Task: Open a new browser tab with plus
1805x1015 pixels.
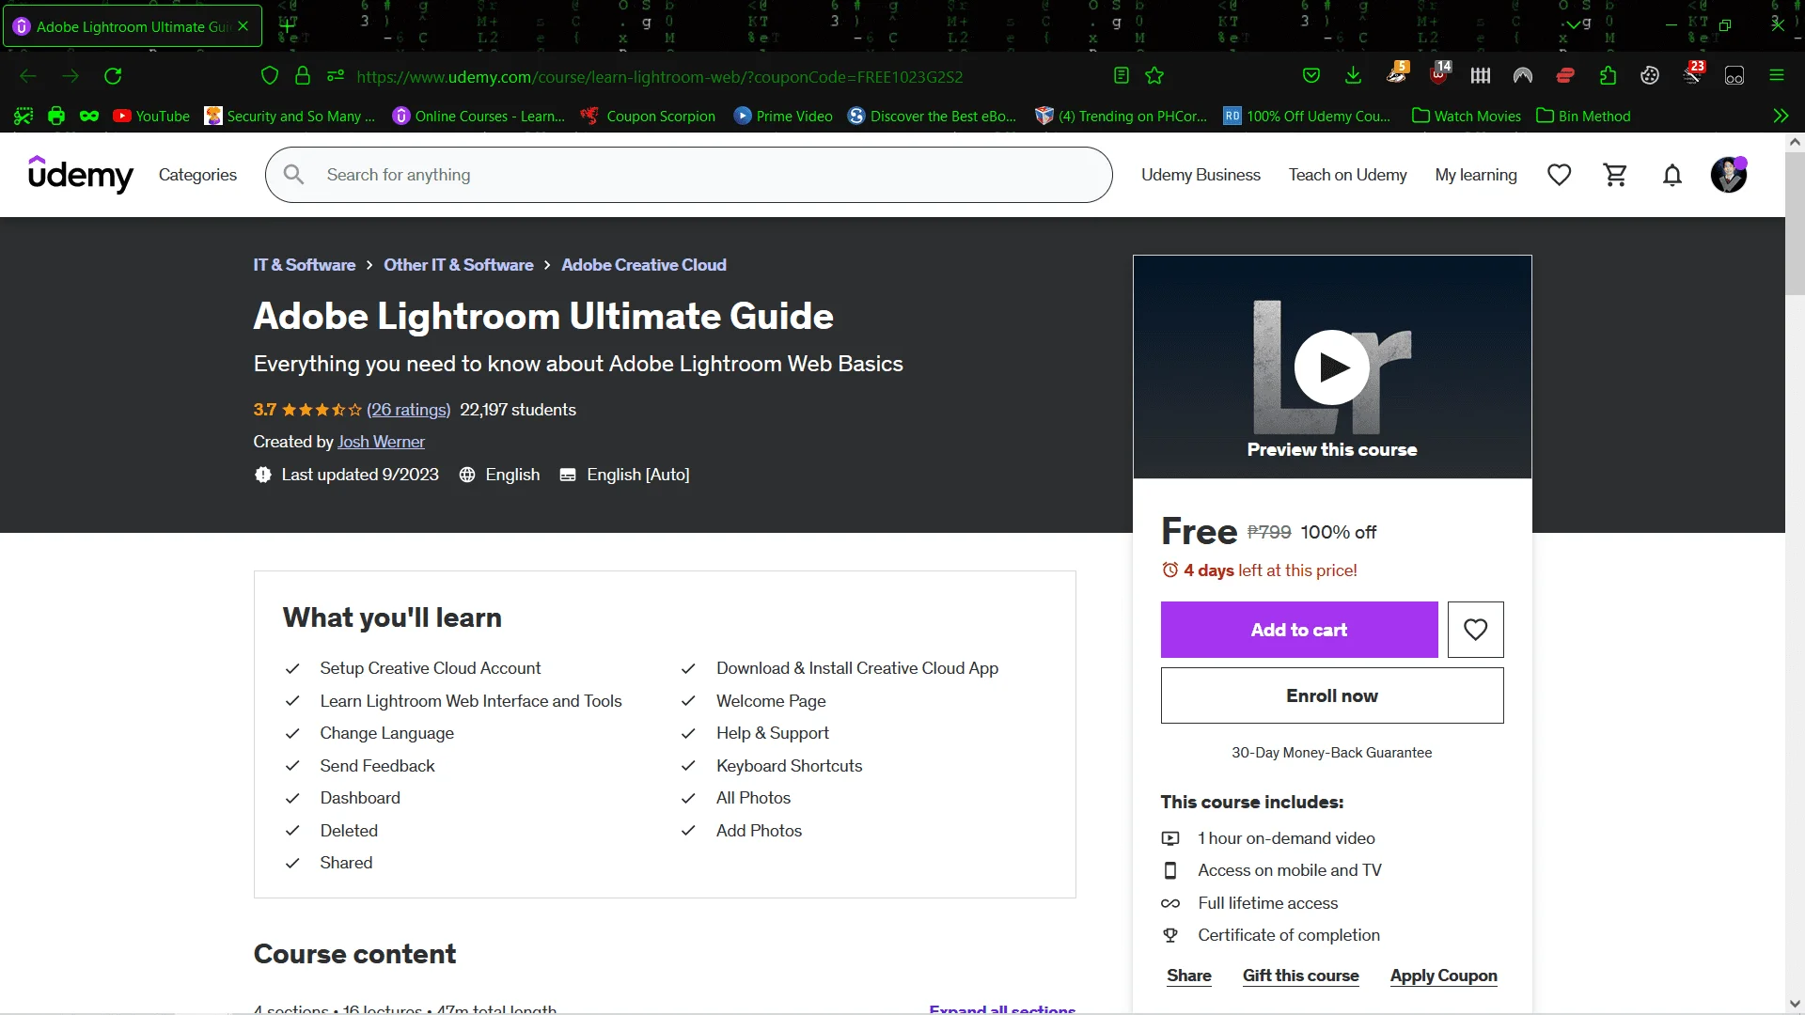Action: click(x=287, y=26)
